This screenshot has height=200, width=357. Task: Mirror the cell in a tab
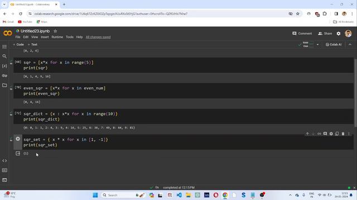click(337, 134)
